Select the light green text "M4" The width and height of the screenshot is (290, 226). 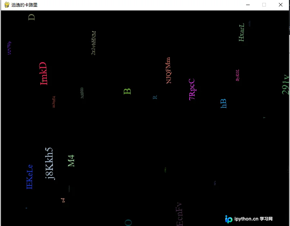(71, 161)
